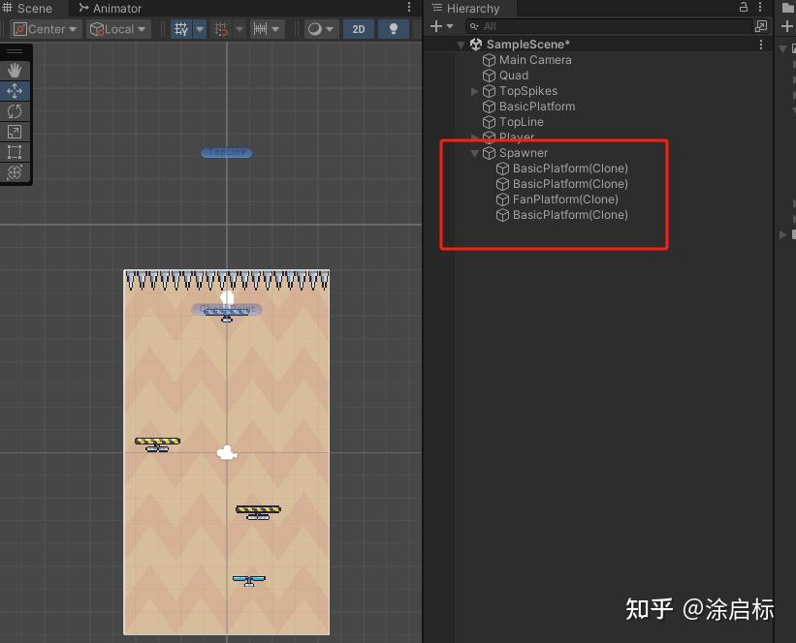Open Hierarchy search scene picker icon

(x=761, y=26)
